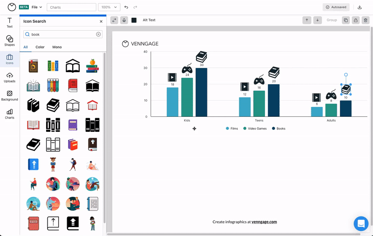Pick the black book with upload arrow
The image size is (373, 236).
[73, 223]
